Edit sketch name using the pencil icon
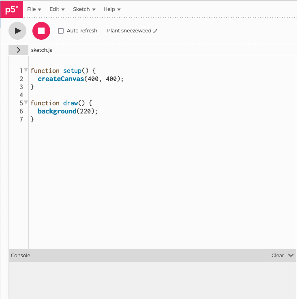Viewport: 297px width, 299px height. (x=156, y=31)
